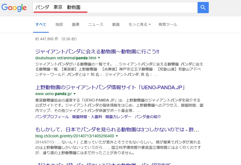Click the 2014/07/13 date in the blog snippet
The image size is (241, 165).
tap(45, 142)
